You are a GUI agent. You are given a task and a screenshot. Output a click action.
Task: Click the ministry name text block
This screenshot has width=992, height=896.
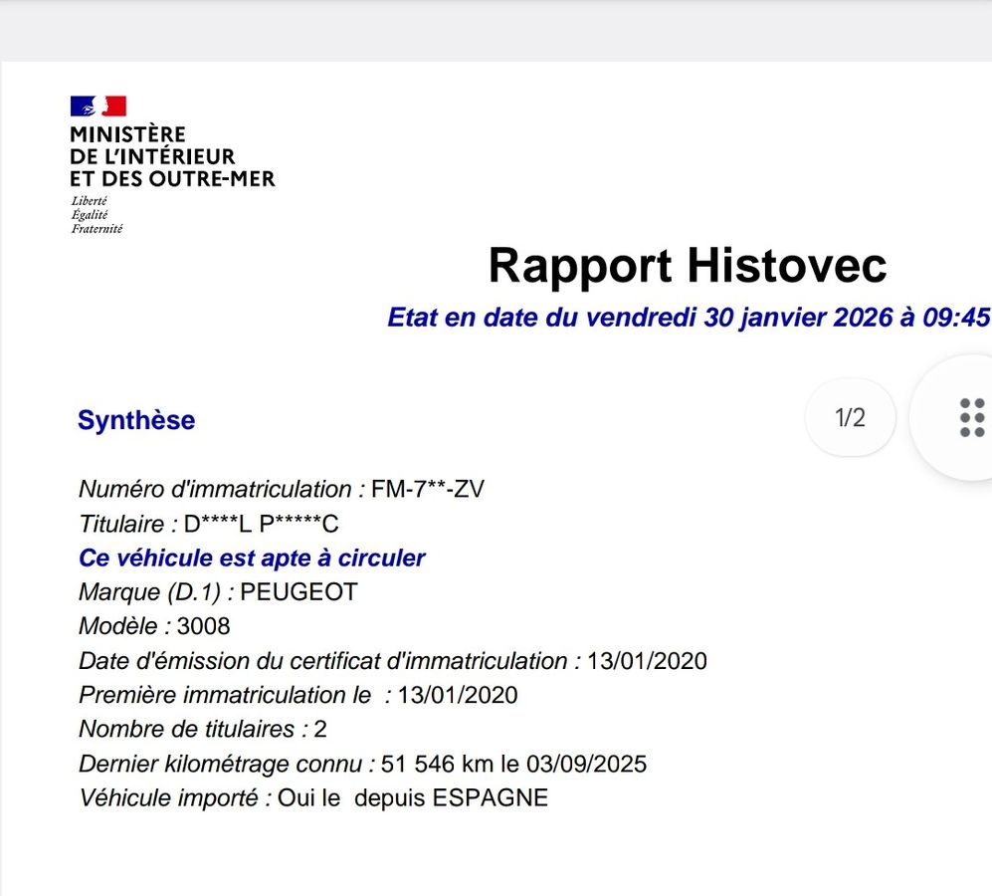click(x=175, y=156)
